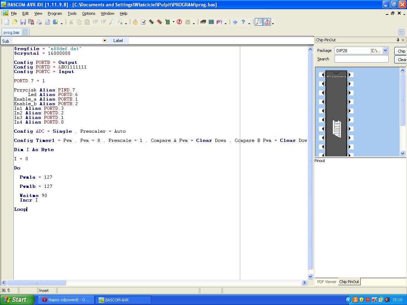Open the Sub selector dropdown
This screenshot has height=305, width=407.
point(105,41)
